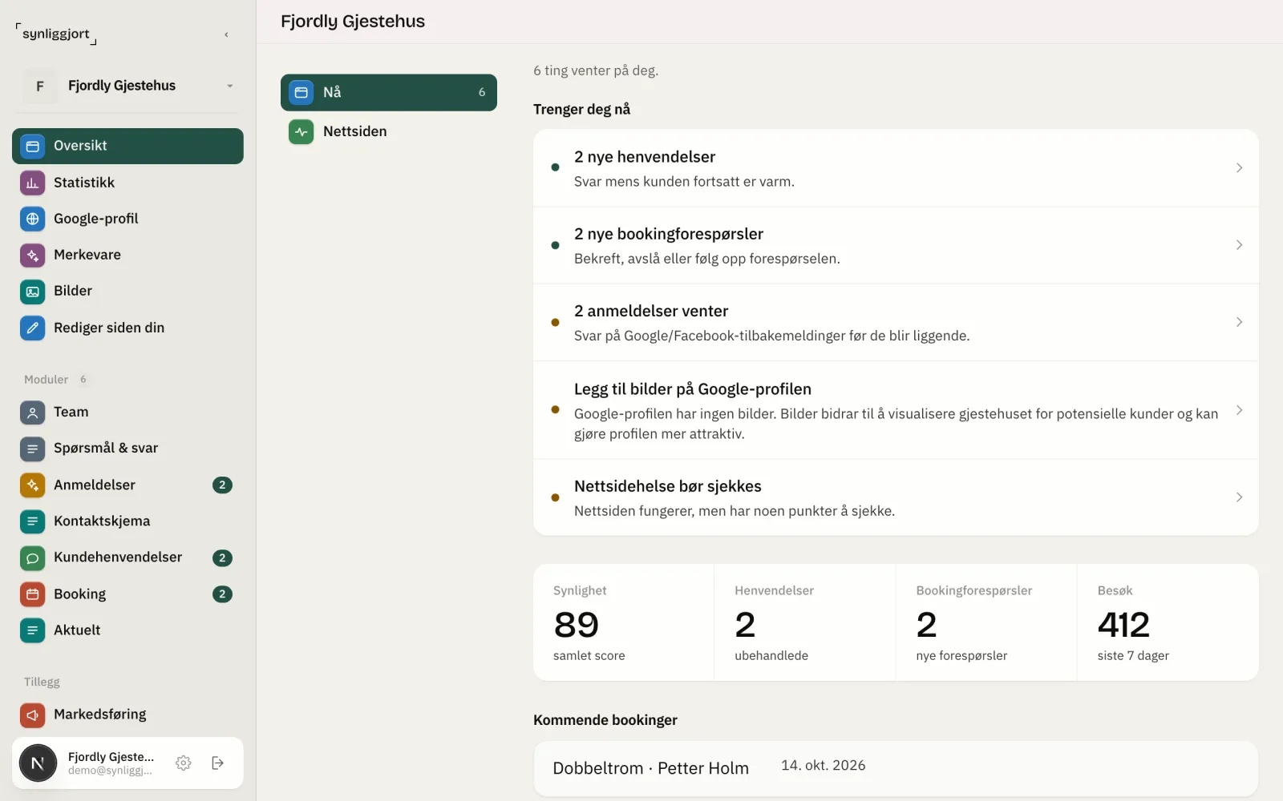Click the Synlighet 89 score card
Screen dimensions: 1283x801
pyautogui.click(x=624, y=622)
